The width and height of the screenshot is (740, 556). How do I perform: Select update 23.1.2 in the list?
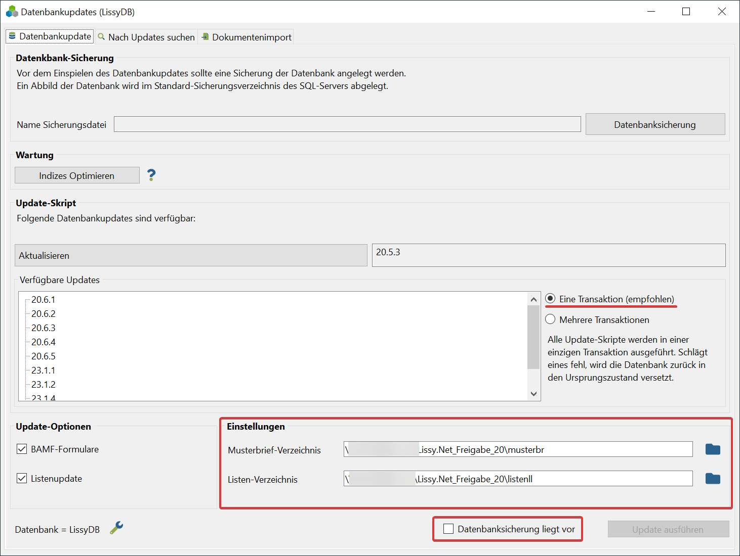pos(44,385)
